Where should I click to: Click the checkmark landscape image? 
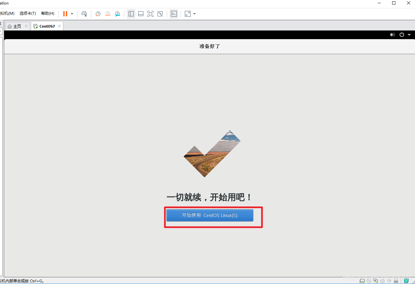[212, 154]
